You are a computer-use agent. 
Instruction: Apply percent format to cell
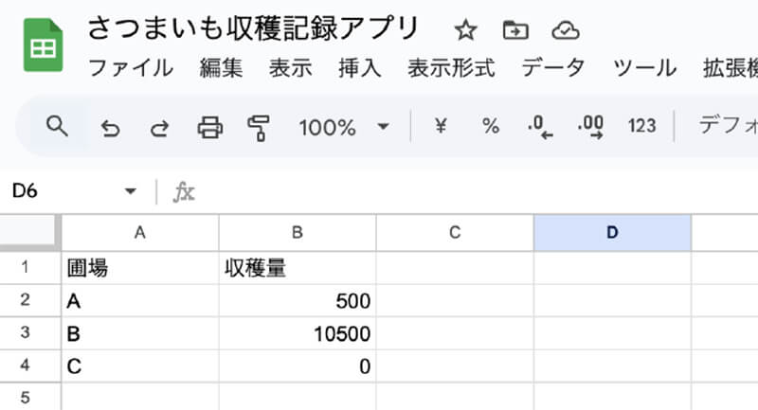pos(490,126)
